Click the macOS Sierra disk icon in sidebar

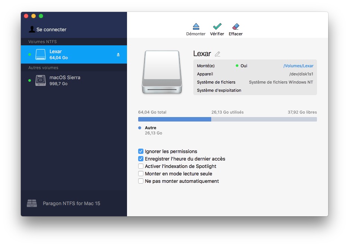41,80
